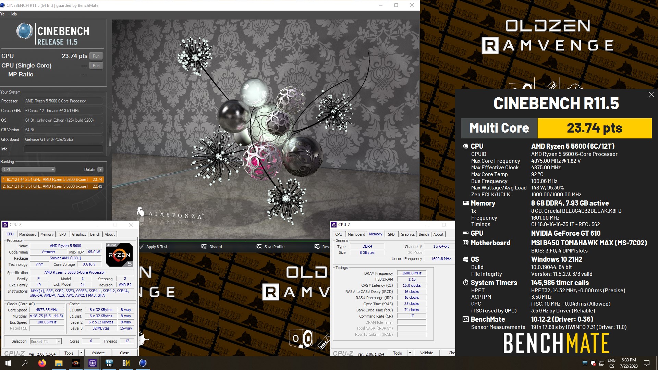Open the Windows Start menu

[8, 363]
